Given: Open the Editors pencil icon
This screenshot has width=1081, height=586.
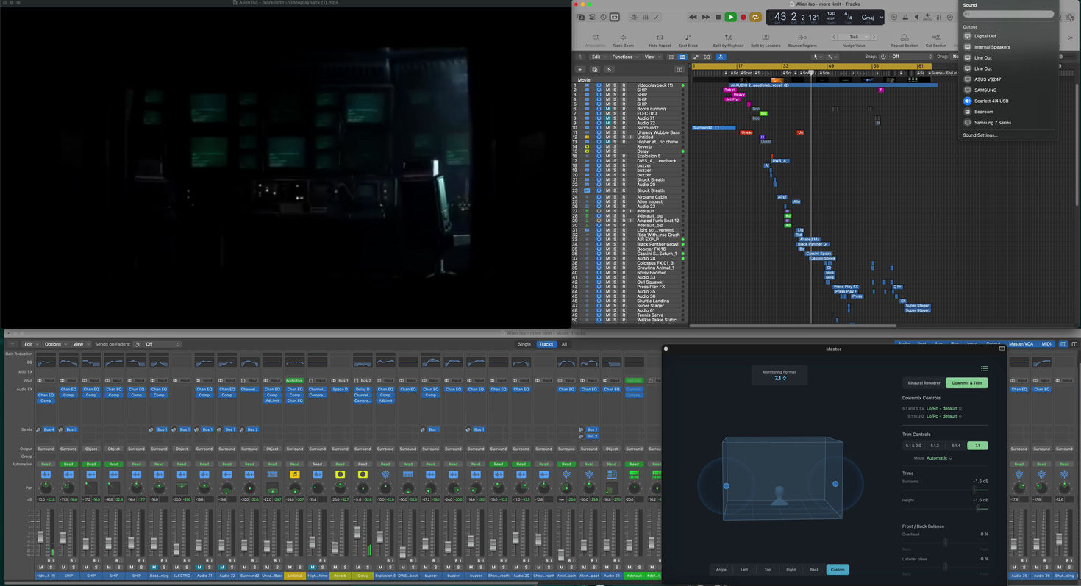Looking at the screenshot, I should [656, 17].
